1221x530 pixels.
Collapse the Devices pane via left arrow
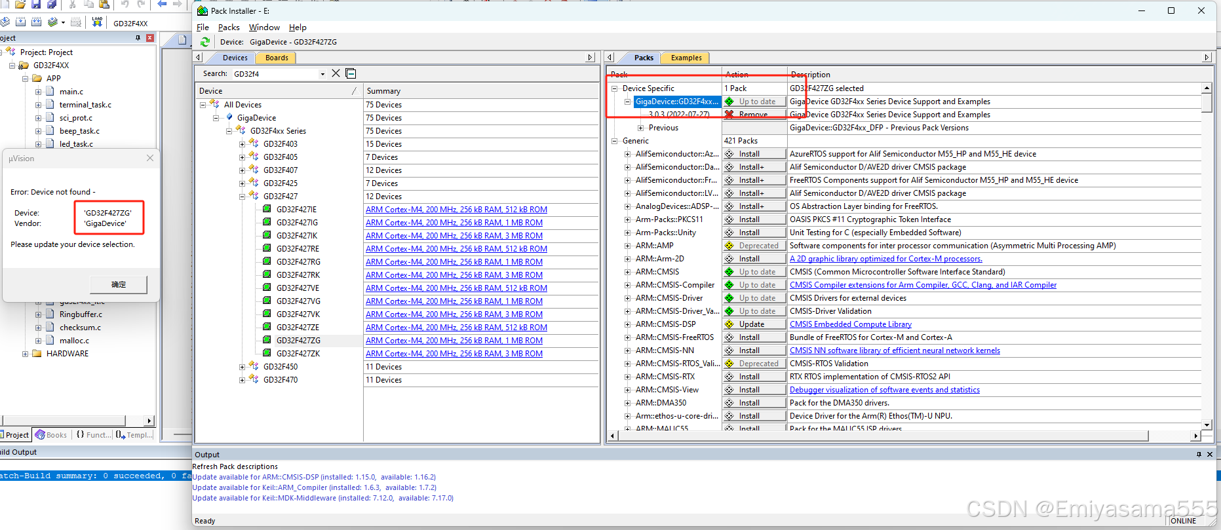(198, 58)
